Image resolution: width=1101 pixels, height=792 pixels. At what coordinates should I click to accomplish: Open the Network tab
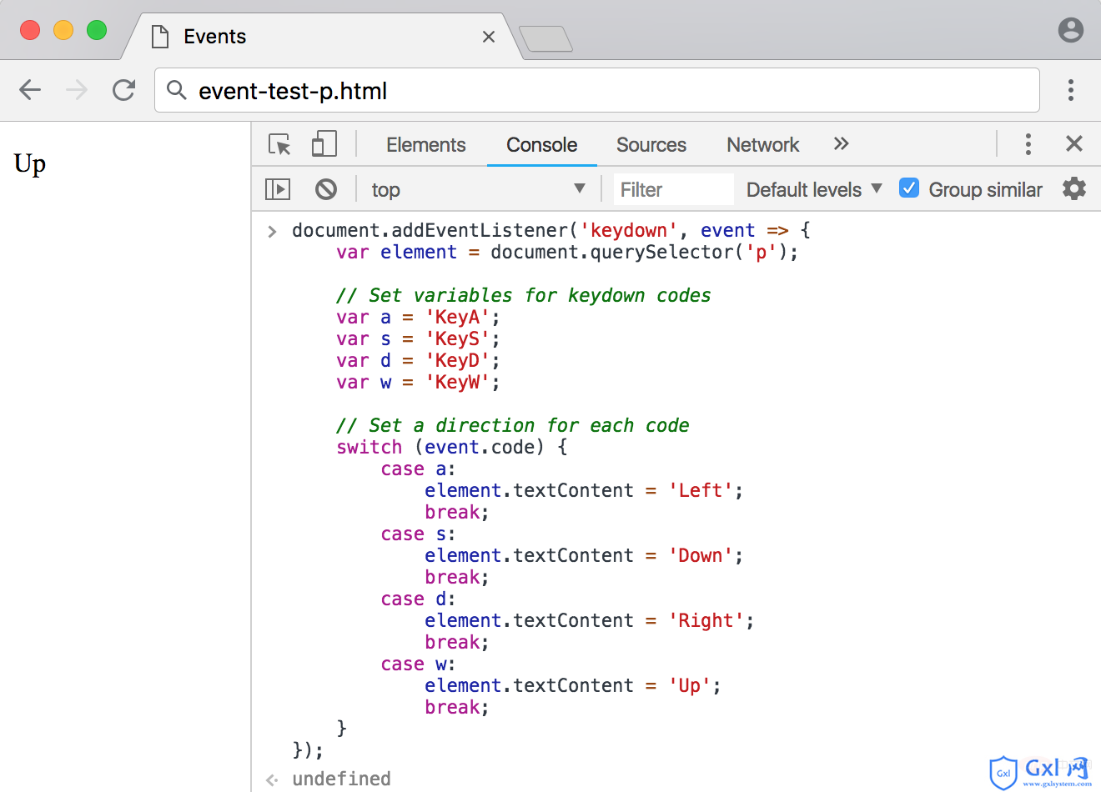(762, 144)
